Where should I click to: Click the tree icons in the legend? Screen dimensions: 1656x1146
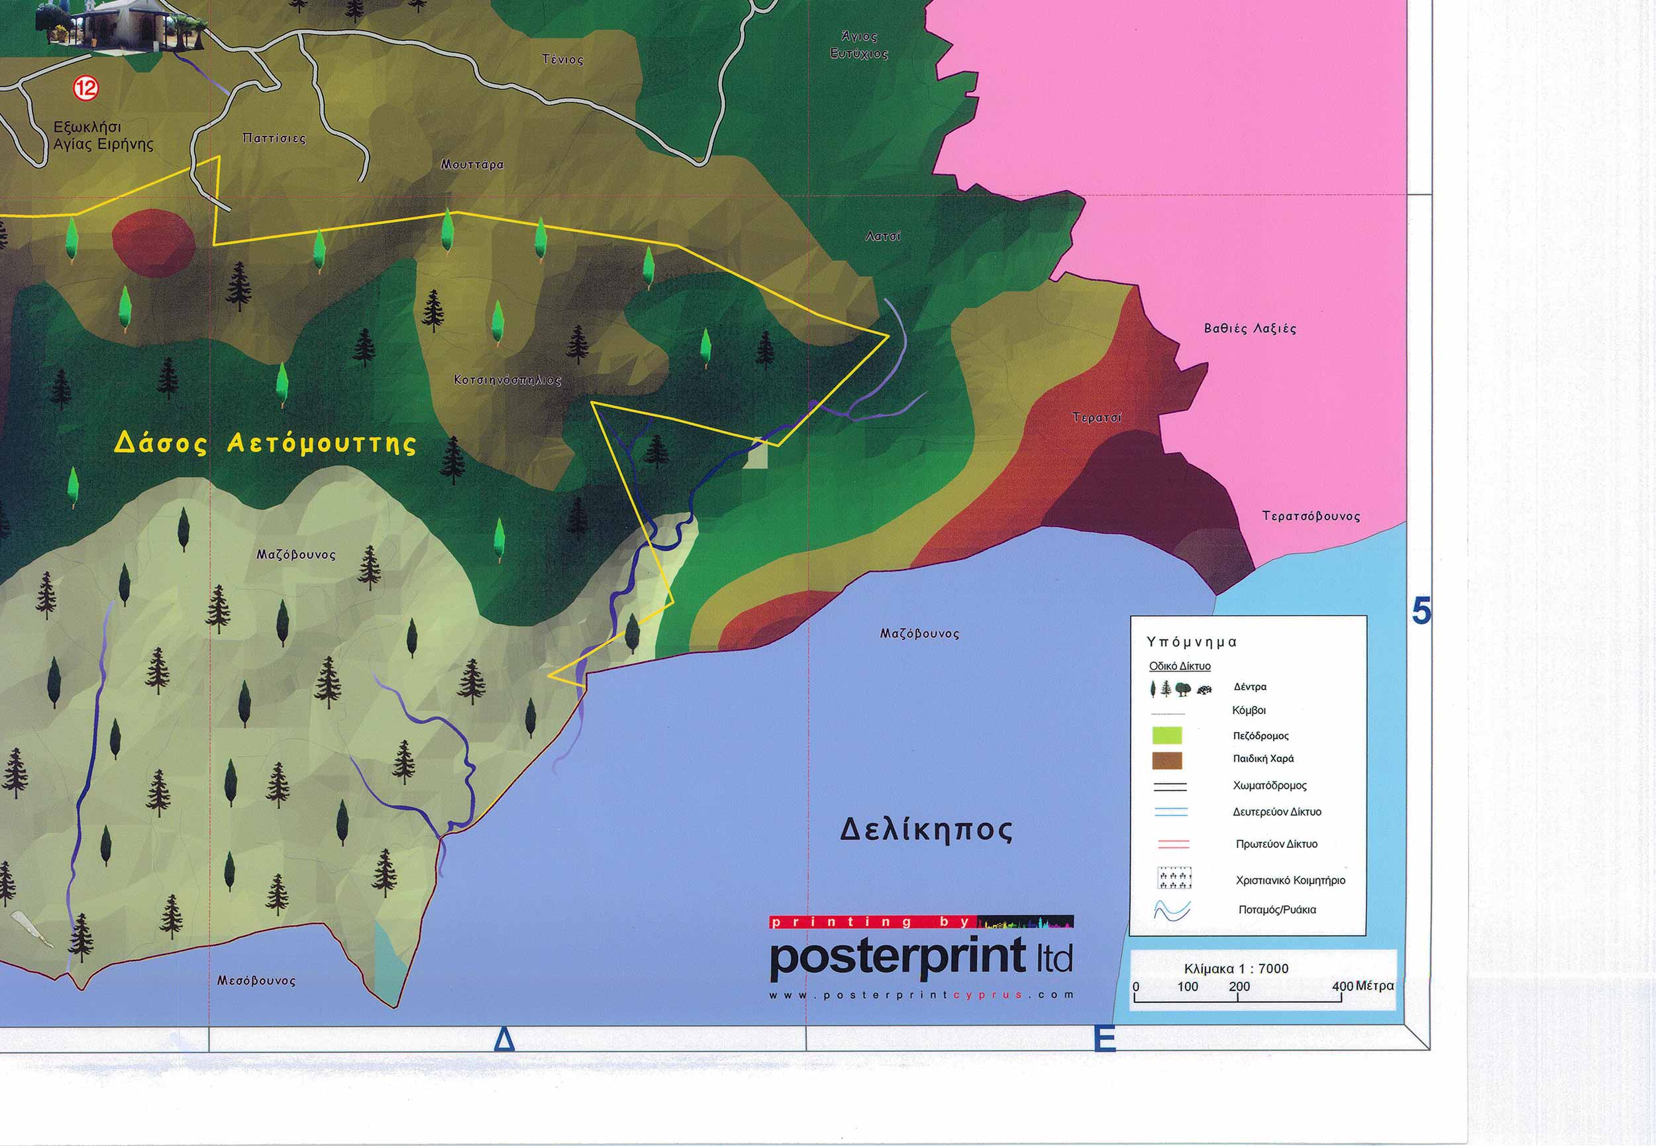tap(1180, 689)
